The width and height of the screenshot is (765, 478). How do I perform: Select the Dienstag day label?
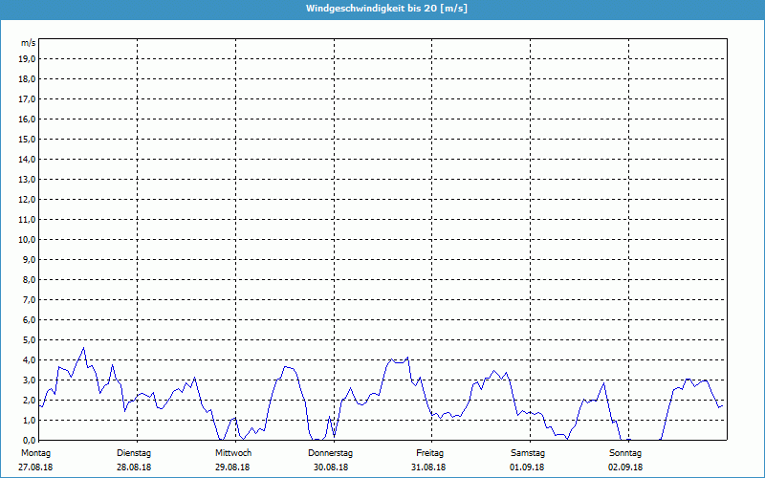pos(134,452)
